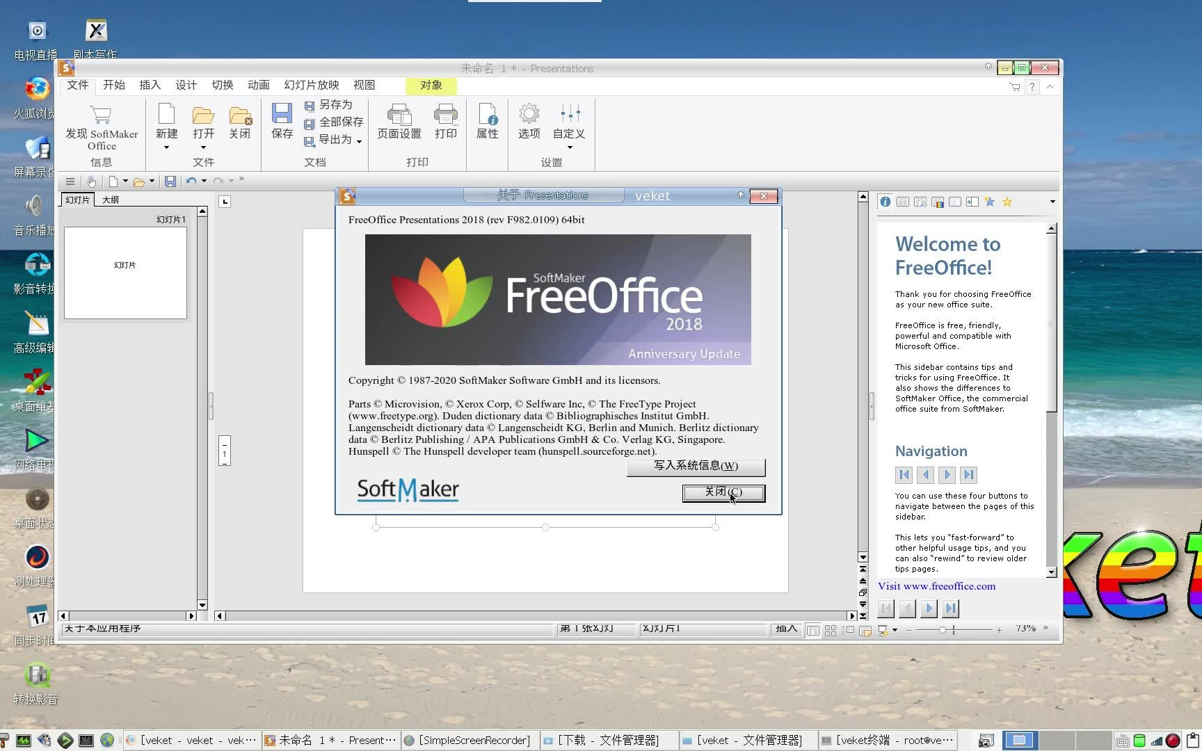The height and width of the screenshot is (751, 1202).
Task: Switch to normal slide view in status bar
Action: coord(812,631)
